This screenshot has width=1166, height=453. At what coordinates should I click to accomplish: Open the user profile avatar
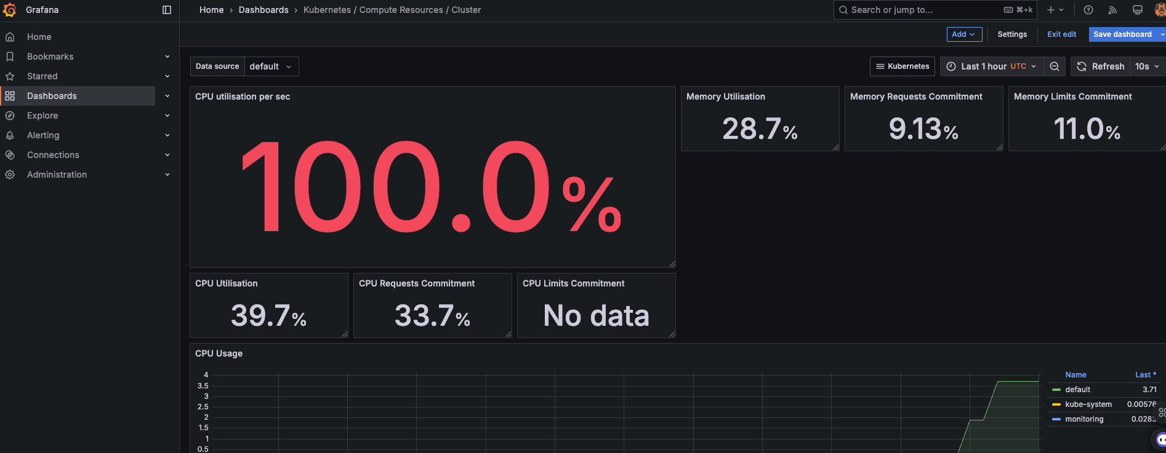pos(1160,10)
